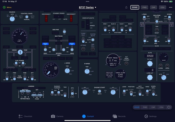Image resolution: width=175 pixels, height=122 pixels.
Task: Toggle the ANTI COLLISION light switch
Action: (x=140, y=93)
